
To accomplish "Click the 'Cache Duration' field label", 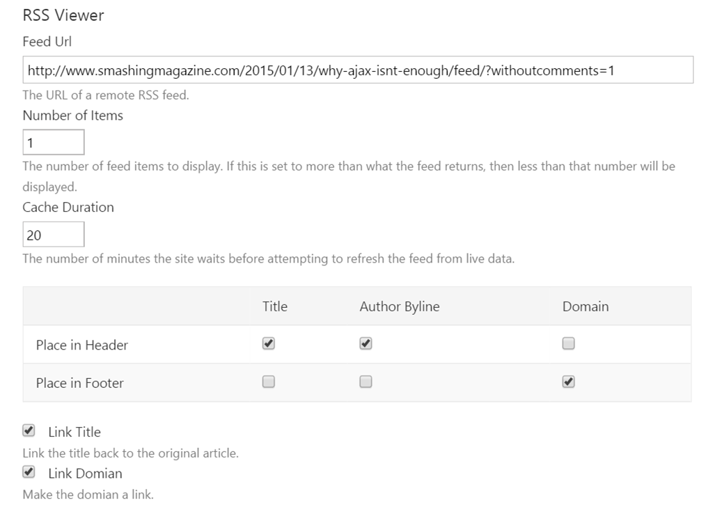I will coord(68,208).
